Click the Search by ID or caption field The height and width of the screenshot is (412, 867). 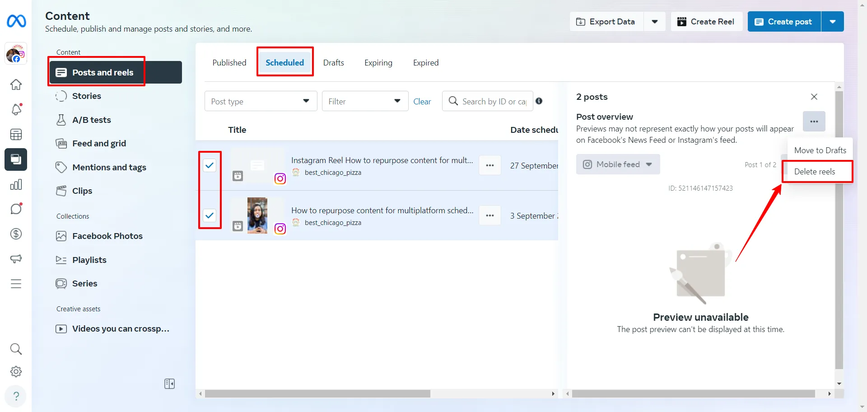494,102
